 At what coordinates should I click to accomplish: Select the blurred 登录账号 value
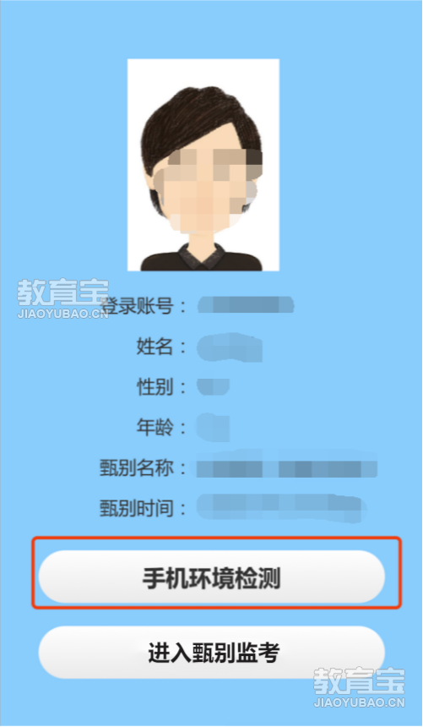(246, 305)
